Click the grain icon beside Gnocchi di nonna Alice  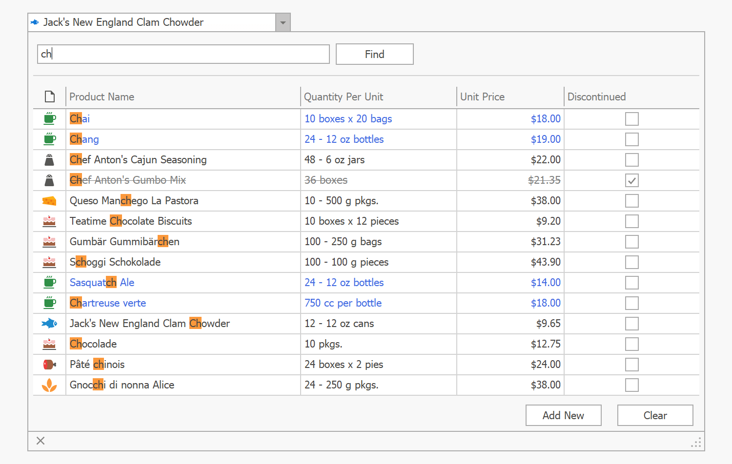pyautogui.click(x=49, y=385)
